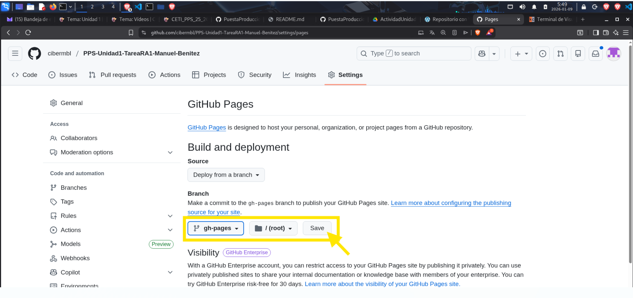Save the Pages branch configuration

317,228
